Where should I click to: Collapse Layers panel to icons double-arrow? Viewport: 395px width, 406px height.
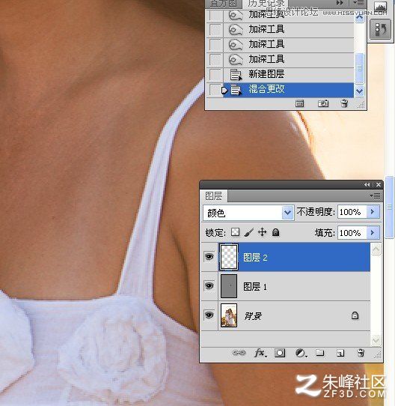point(367,184)
